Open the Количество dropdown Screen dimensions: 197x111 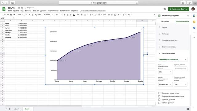click(x=165, y=84)
